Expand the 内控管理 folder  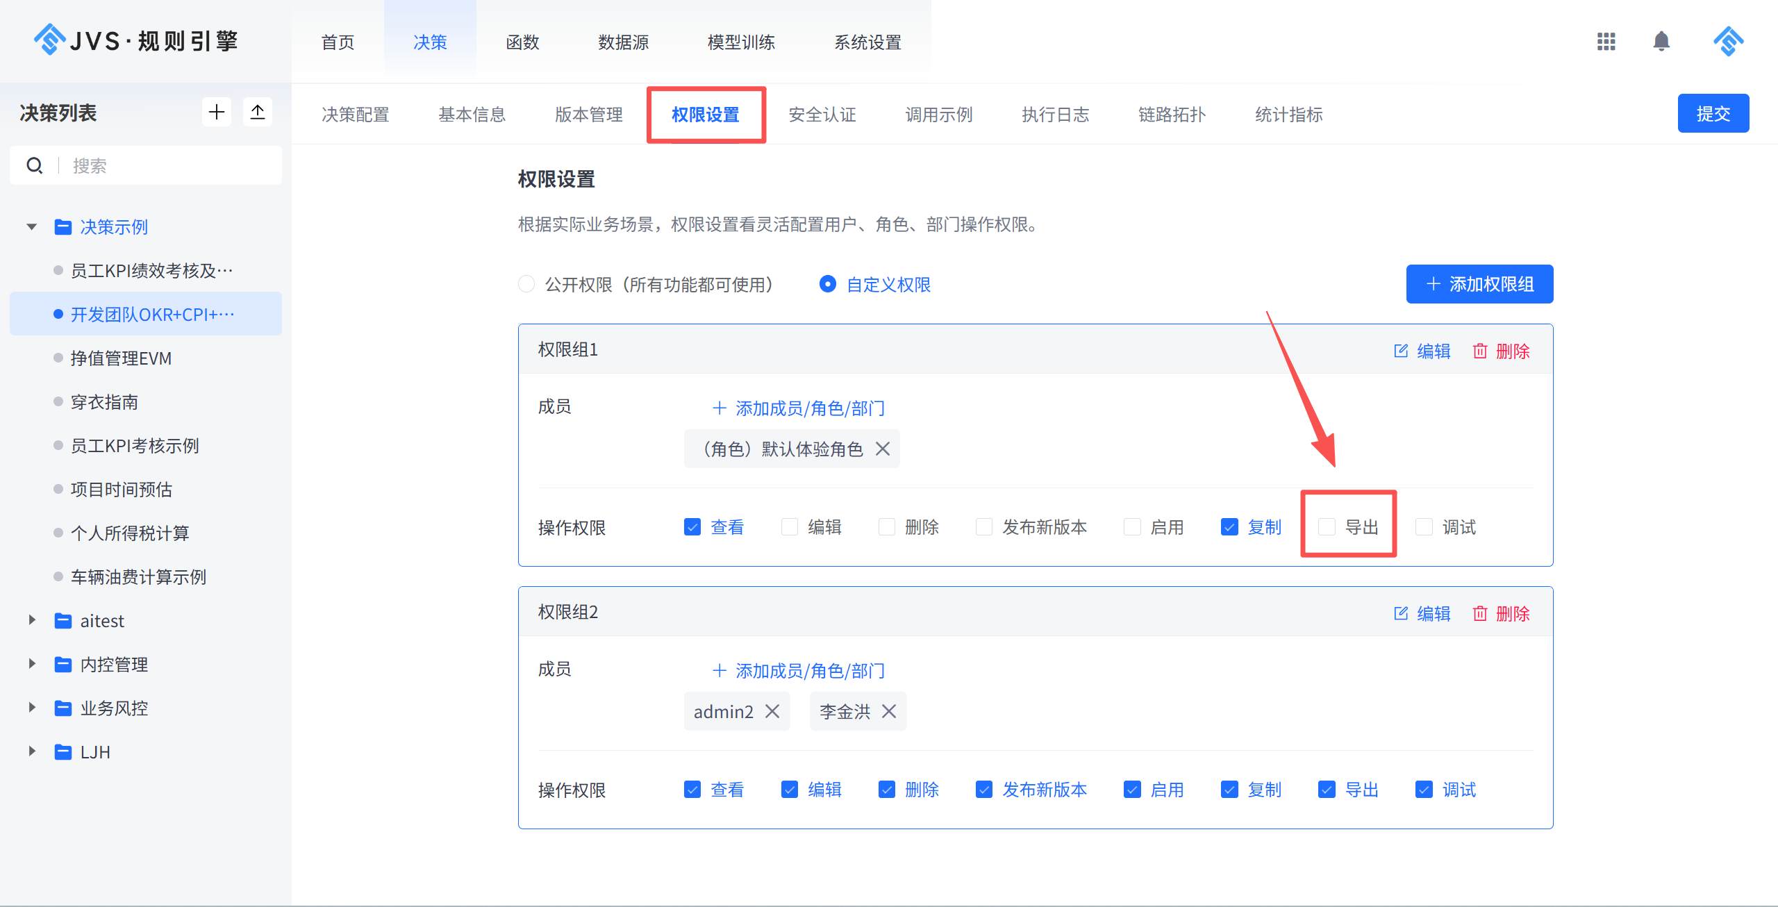31,664
